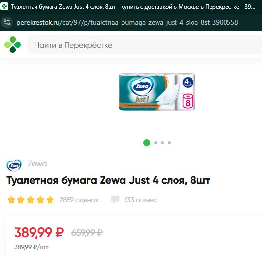Viewport: 262px width, 256px height.
Task: Click the site settings icon in address bar
Action: click(7, 22)
